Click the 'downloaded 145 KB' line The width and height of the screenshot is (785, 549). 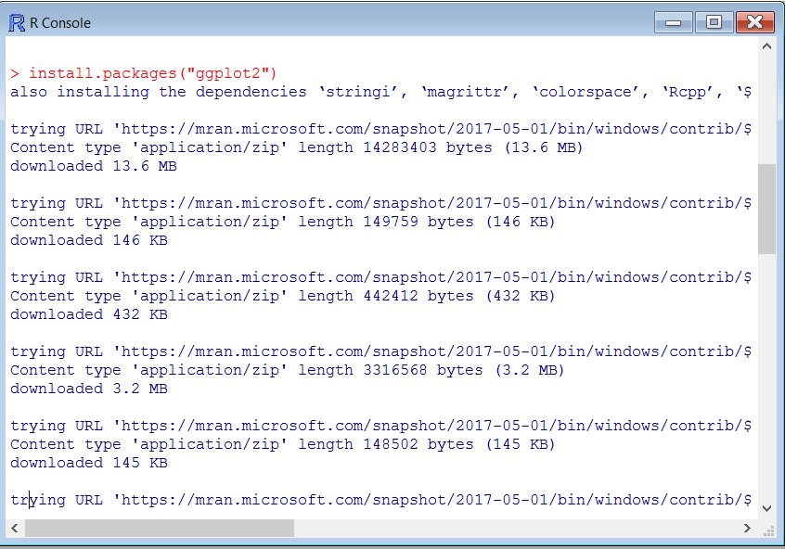(88, 463)
